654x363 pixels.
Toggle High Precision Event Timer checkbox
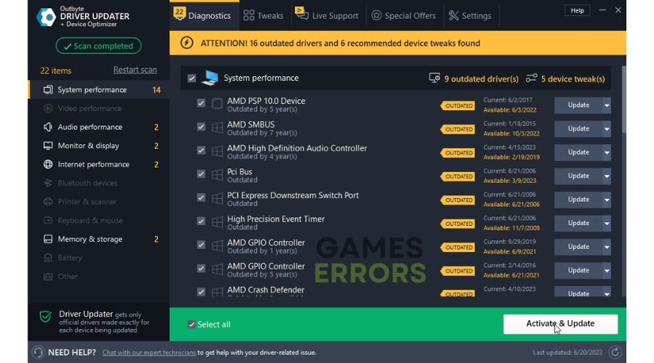point(201,221)
